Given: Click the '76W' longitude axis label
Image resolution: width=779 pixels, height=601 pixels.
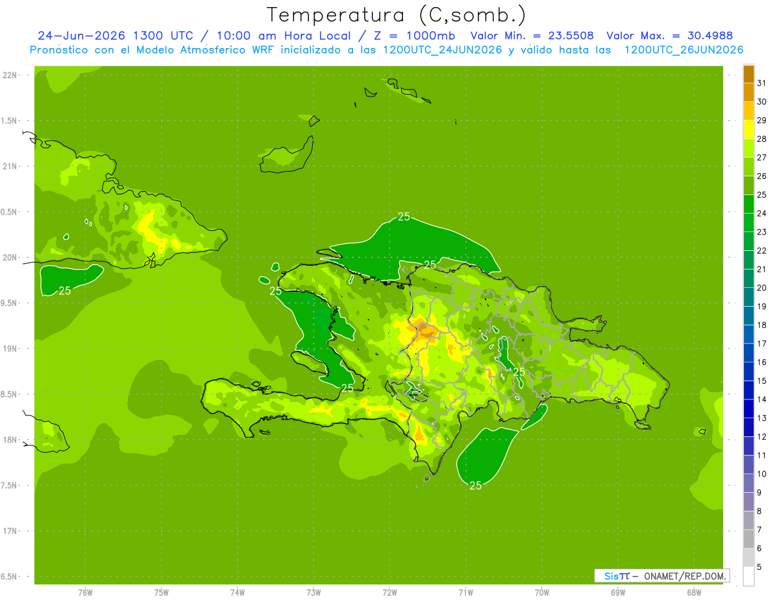Looking at the screenshot, I should pos(85,593).
